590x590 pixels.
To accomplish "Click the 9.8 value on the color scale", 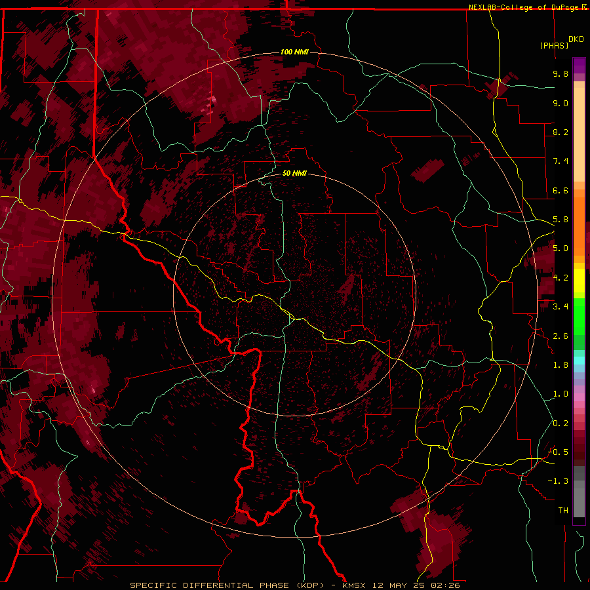I will pyautogui.click(x=560, y=73).
